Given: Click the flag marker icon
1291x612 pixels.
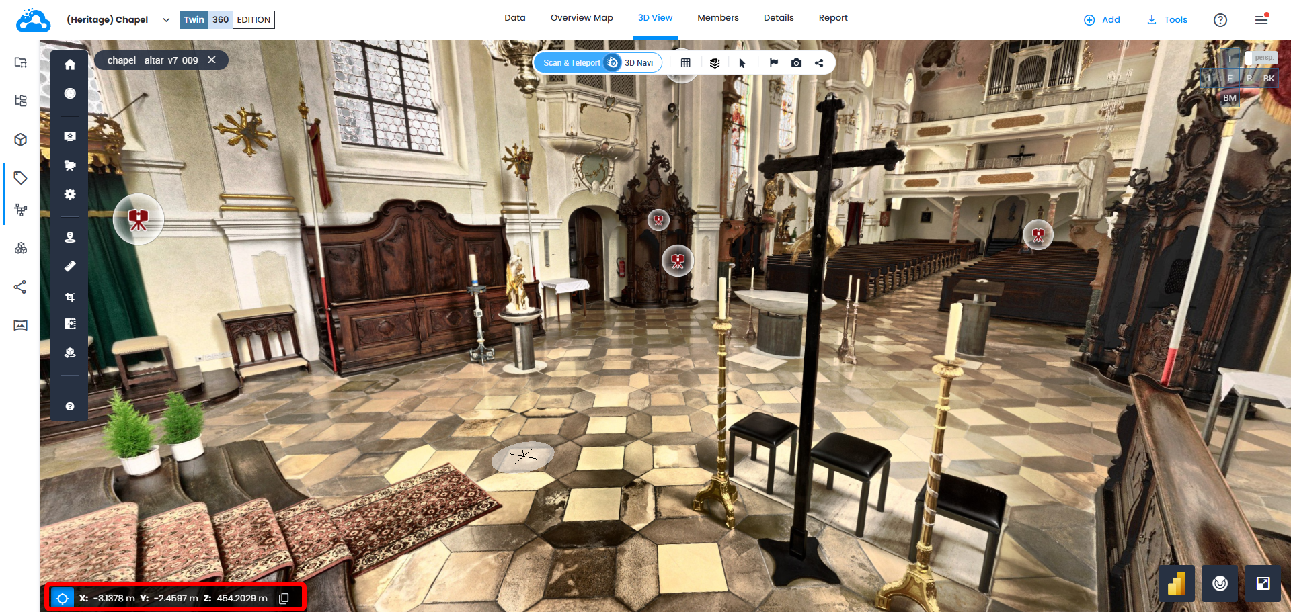Looking at the screenshot, I should (773, 63).
